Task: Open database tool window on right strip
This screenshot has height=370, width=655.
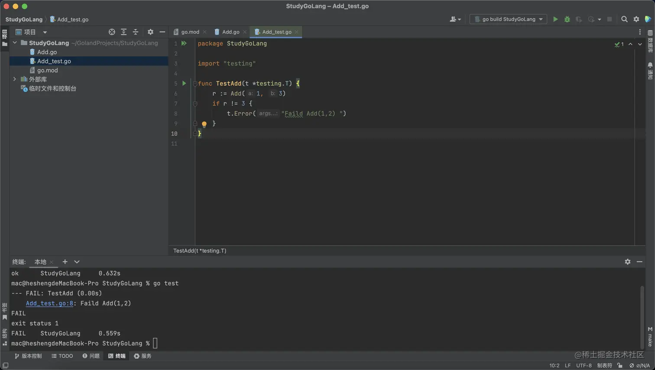Action: 650,42
